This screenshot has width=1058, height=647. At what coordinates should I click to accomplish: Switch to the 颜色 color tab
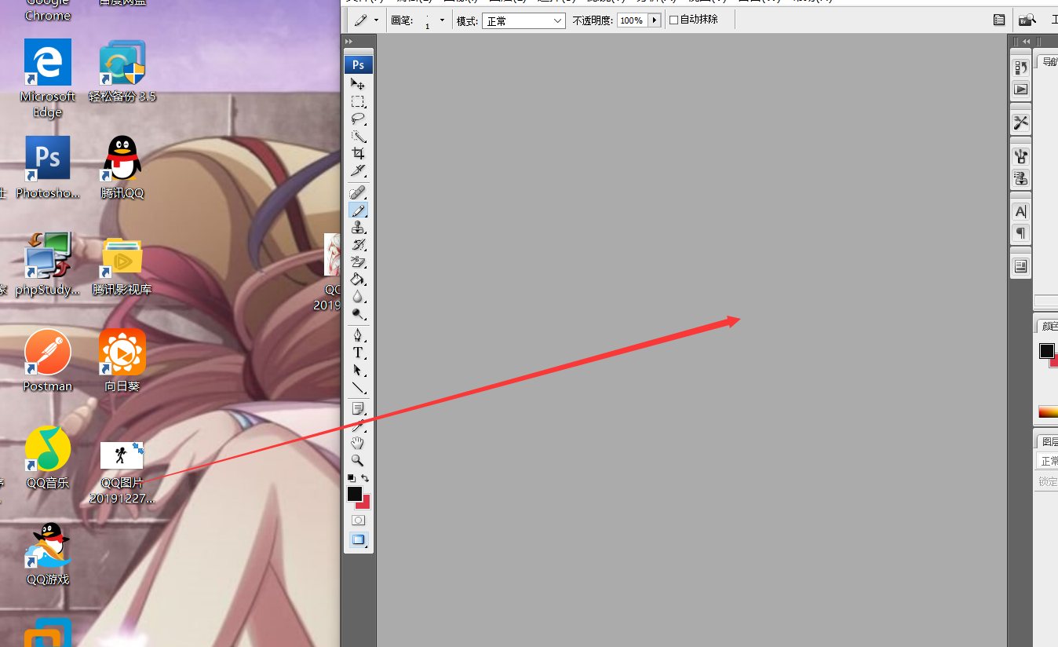point(1049,326)
